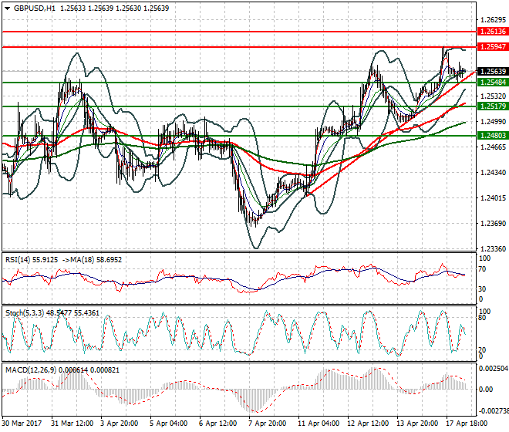The height and width of the screenshot is (432, 509).
Task: Select the current price label 1.25639
Action: pyautogui.click(x=493, y=72)
